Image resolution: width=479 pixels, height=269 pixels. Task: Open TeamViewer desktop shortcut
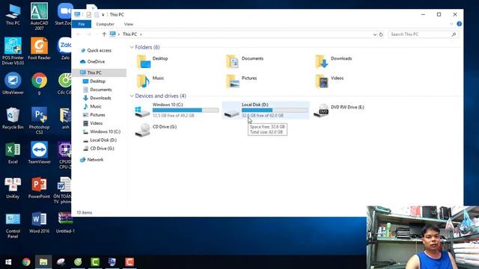coord(39,153)
